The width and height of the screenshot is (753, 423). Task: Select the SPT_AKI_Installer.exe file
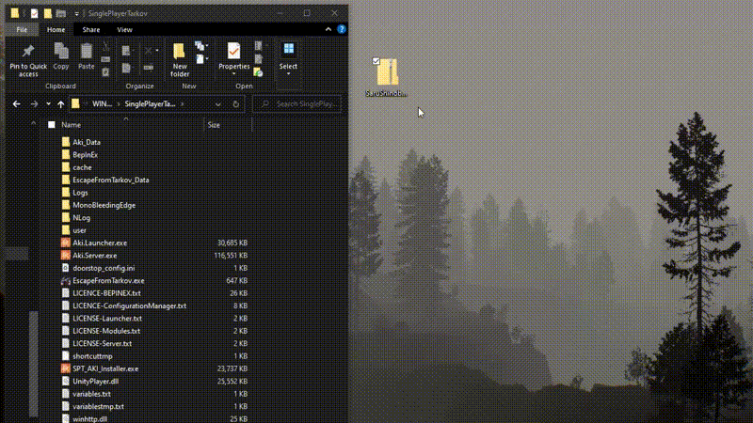(105, 368)
